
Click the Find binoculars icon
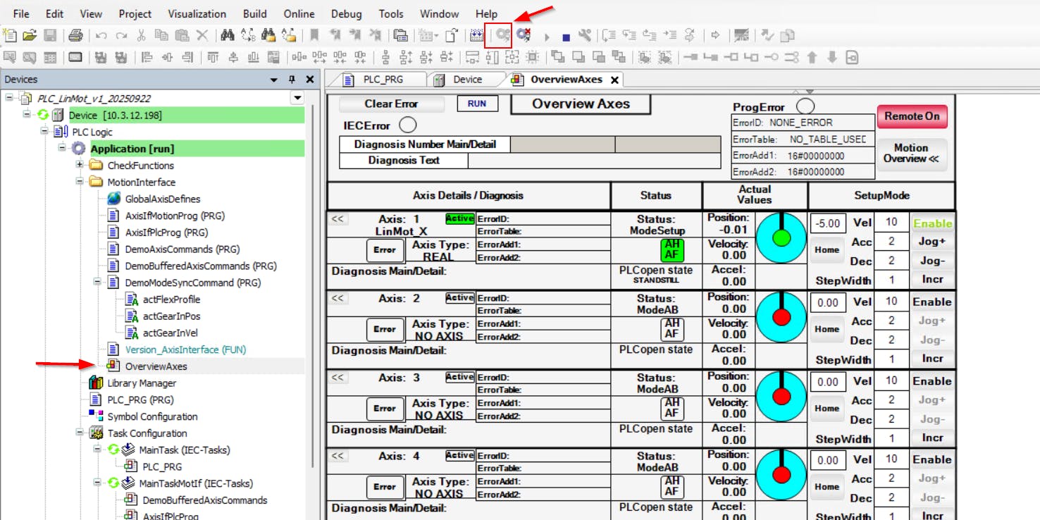click(x=227, y=35)
